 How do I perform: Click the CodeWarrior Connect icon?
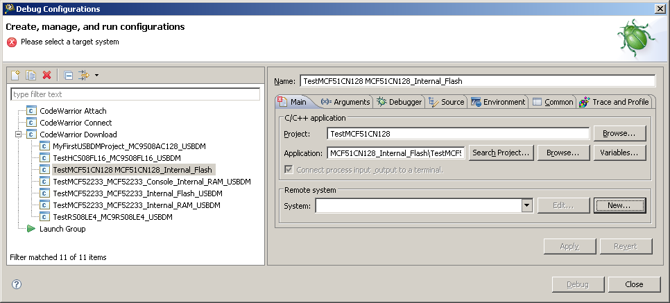[x=31, y=123]
